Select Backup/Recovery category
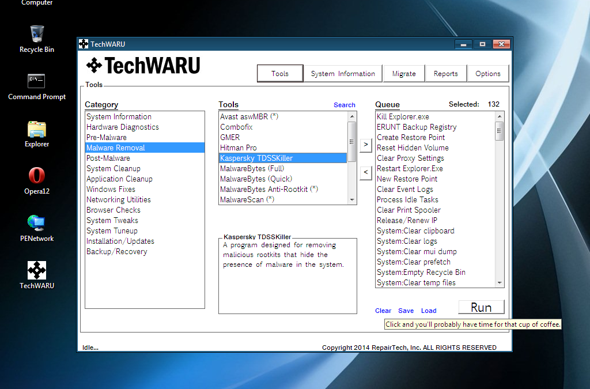Screen dimensions: 590x389 point(145,251)
